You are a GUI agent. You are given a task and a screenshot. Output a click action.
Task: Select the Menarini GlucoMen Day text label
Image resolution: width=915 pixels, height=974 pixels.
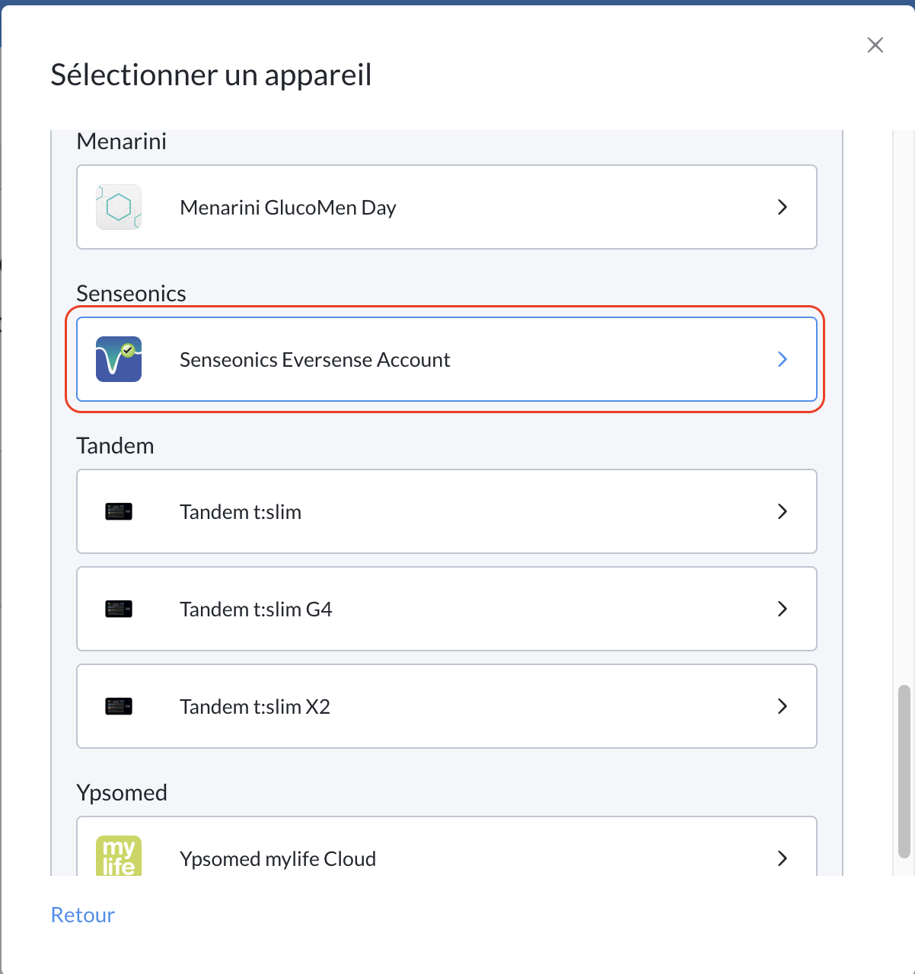tap(288, 208)
